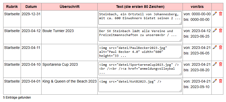Viewport: 226px width, 102px height.
Task: Delete the Boule Turnier 2023 entry
Action: tap(220, 30)
